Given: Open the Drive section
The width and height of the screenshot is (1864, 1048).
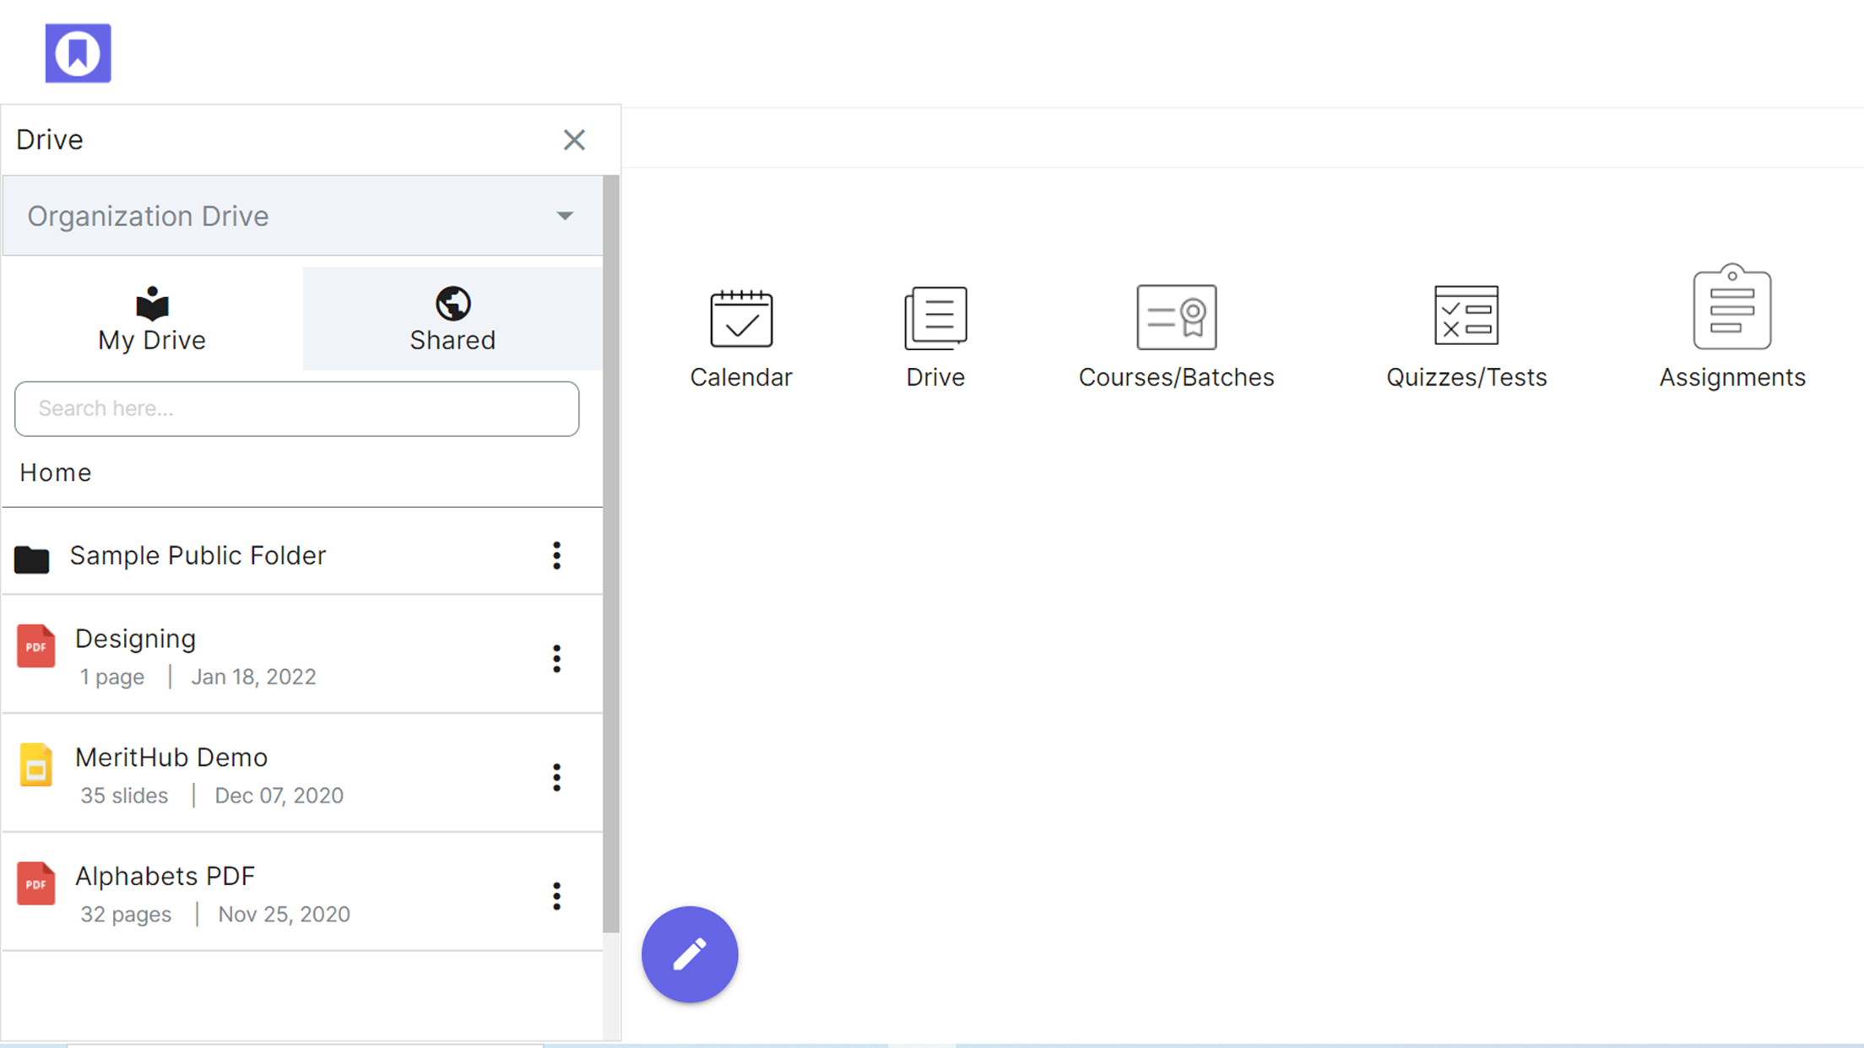Looking at the screenshot, I should (x=935, y=332).
